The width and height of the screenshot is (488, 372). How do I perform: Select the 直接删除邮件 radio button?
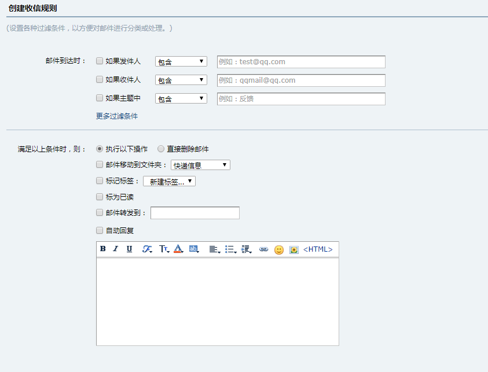click(161, 149)
